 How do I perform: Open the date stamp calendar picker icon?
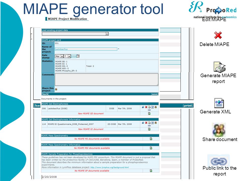tap(78, 56)
